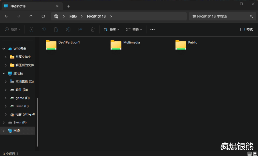The width and height of the screenshot is (258, 156).
Task: Expand the 网络 tree node in sidebar
Action: [3, 131]
